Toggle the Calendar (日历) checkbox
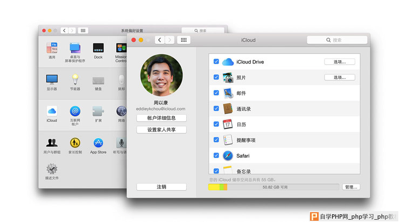The width and height of the screenshot is (401, 224). click(x=216, y=124)
